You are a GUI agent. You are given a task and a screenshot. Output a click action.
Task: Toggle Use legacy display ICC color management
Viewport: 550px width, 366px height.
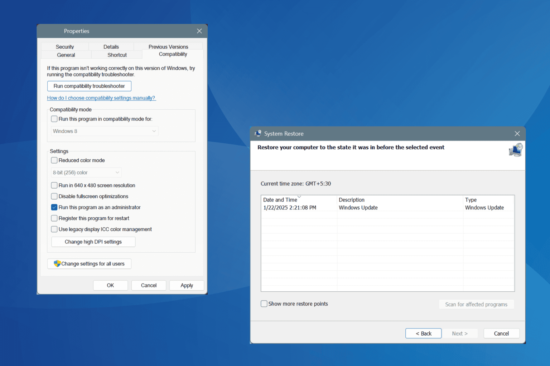pyautogui.click(x=54, y=229)
